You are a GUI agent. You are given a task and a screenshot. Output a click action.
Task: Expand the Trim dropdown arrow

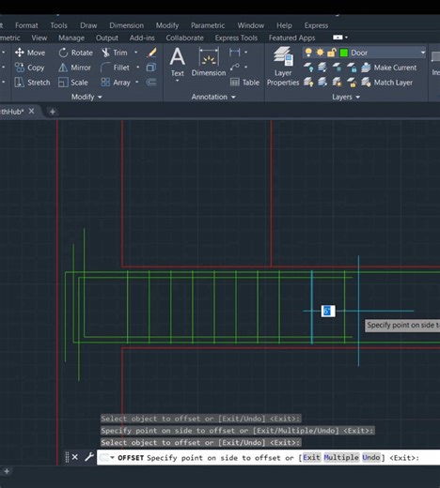(x=136, y=53)
